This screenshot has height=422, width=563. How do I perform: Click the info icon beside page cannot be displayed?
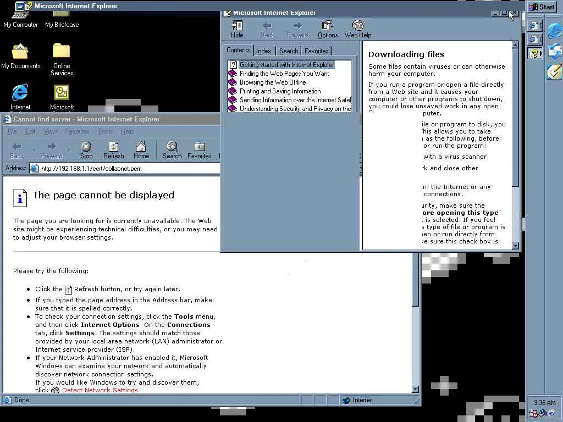pyautogui.click(x=20, y=198)
